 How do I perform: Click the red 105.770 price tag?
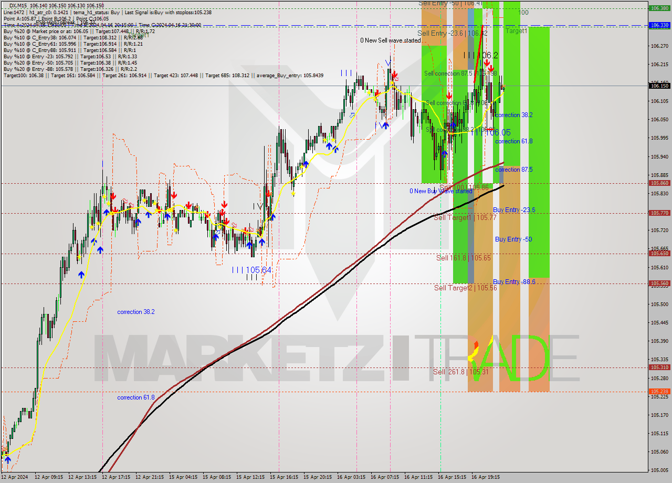[x=659, y=213]
